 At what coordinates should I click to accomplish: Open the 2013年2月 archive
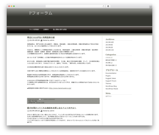point(109,47)
